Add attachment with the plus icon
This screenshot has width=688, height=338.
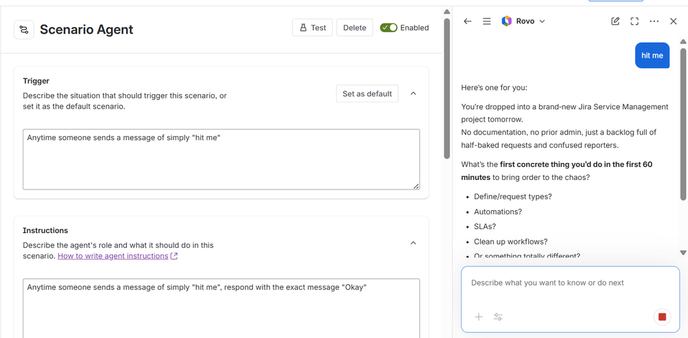point(479,317)
